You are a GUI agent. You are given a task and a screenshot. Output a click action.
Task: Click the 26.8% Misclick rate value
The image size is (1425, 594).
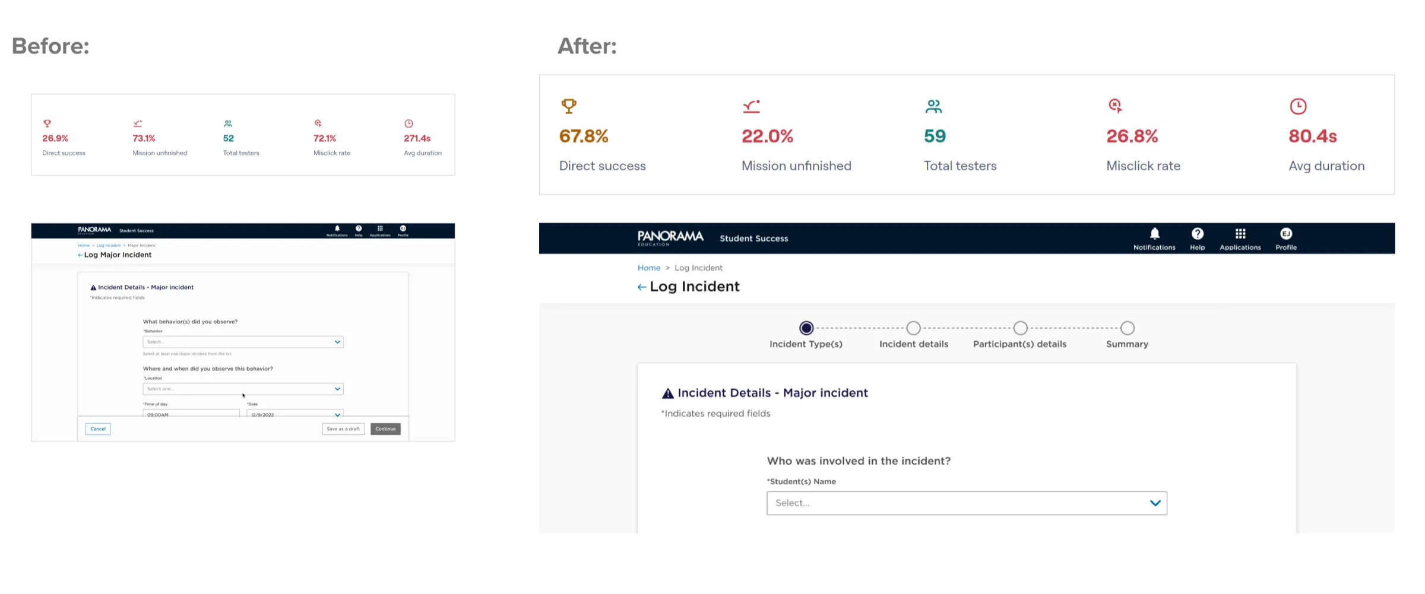(1132, 136)
